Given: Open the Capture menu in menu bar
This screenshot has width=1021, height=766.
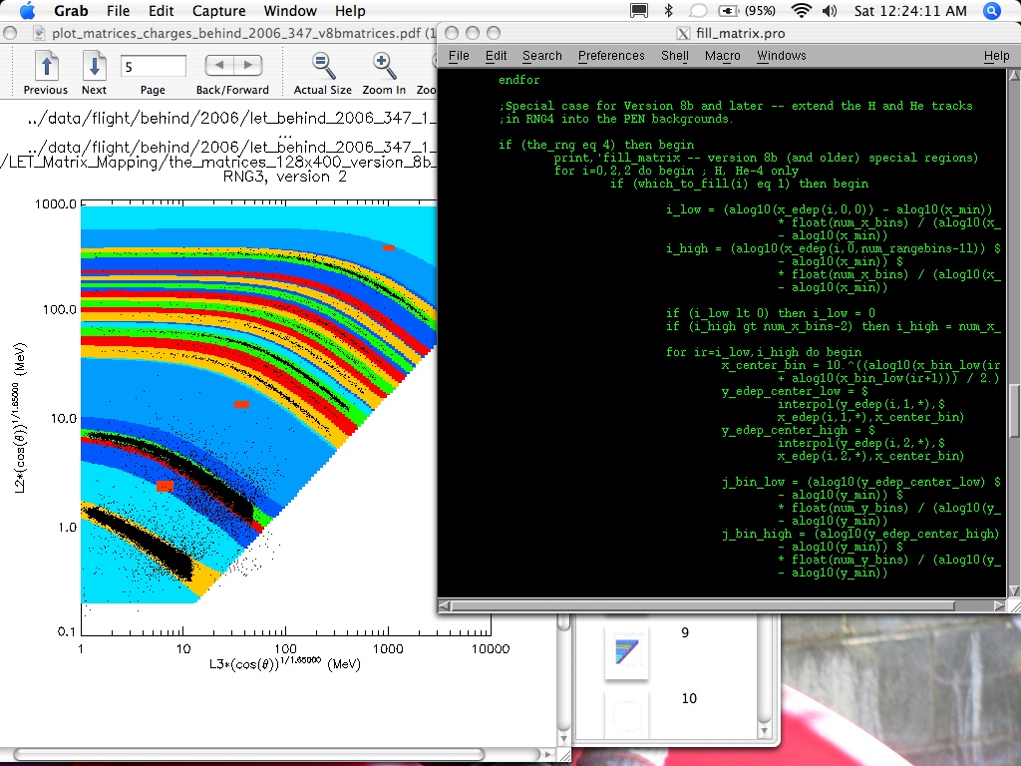Looking at the screenshot, I should tap(218, 11).
